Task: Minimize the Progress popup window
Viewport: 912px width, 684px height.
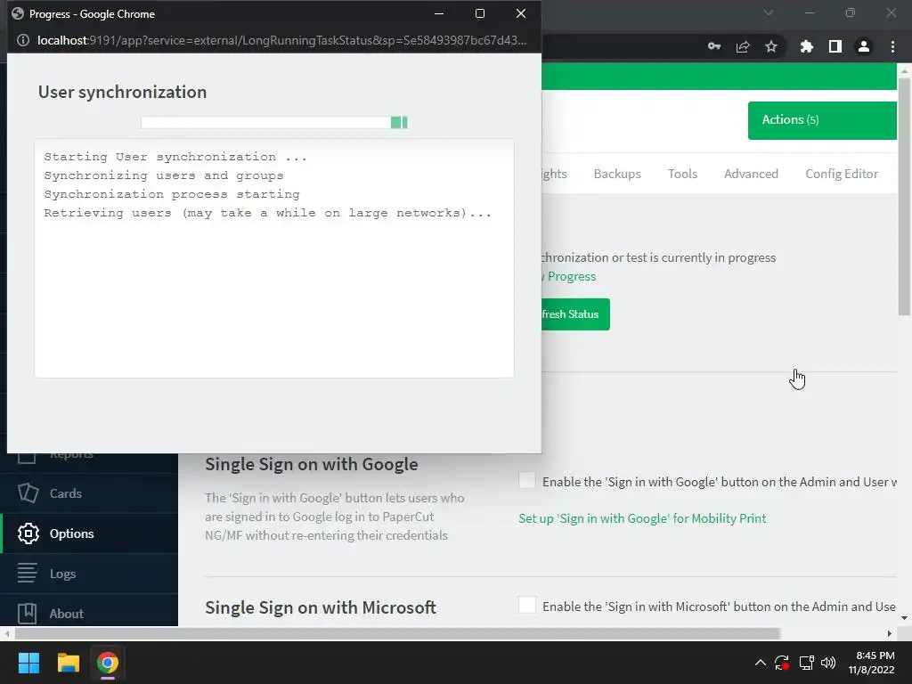Action: [439, 13]
